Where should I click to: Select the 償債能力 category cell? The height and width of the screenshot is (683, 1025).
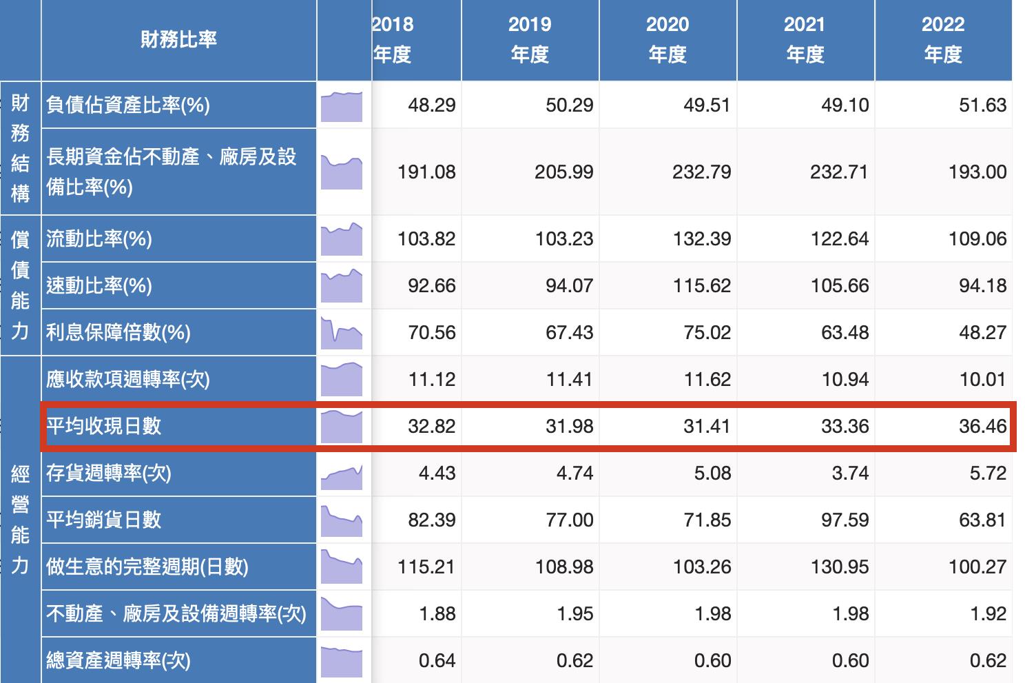[x=20, y=285]
